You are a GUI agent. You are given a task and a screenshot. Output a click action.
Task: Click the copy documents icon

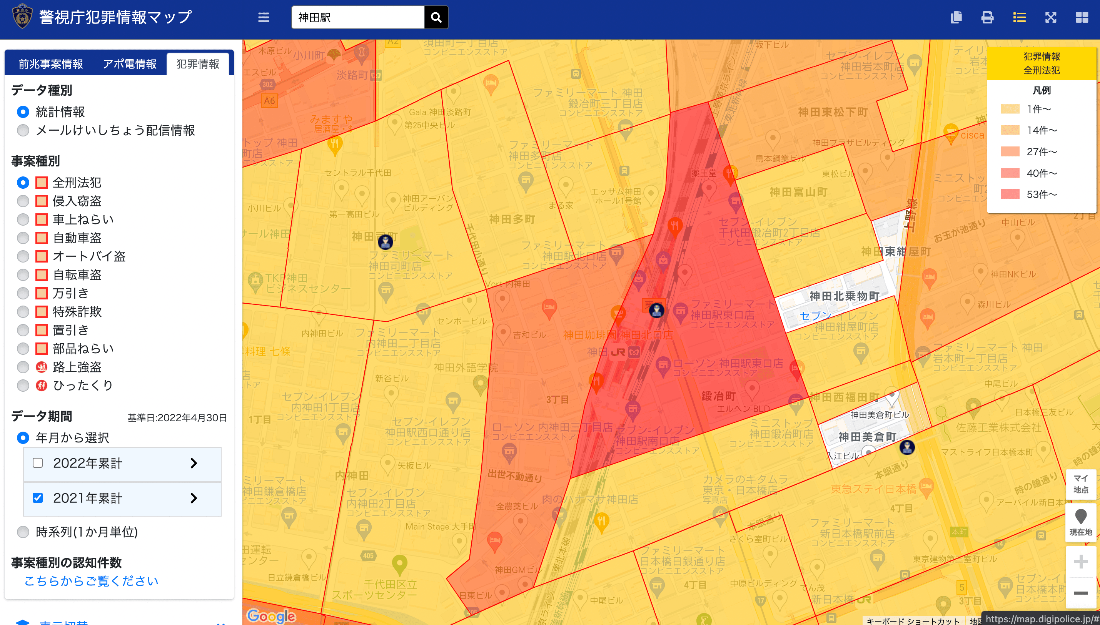coord(956,18)
